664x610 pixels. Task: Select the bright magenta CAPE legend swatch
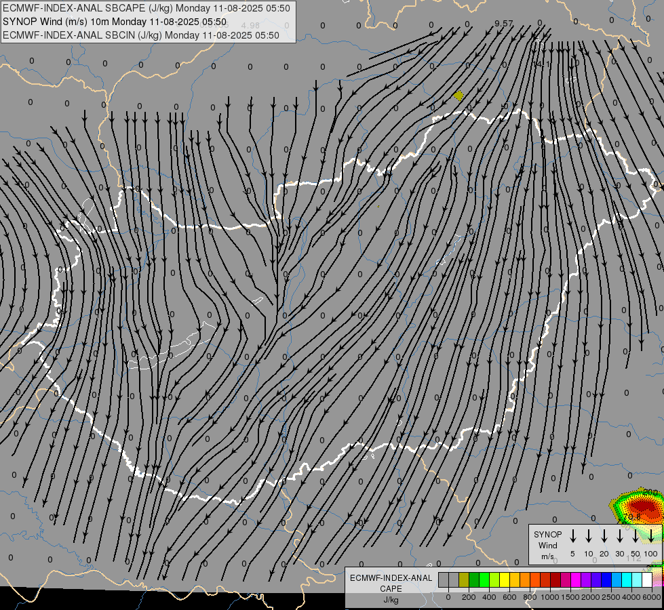[576, 579]
